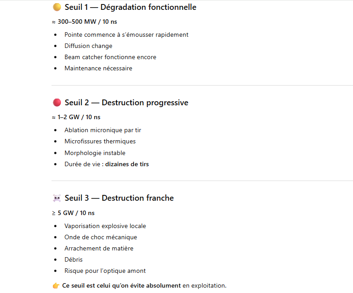
Task: Click the pointing hand emoji at the bottom
Action: click(56, 285)
